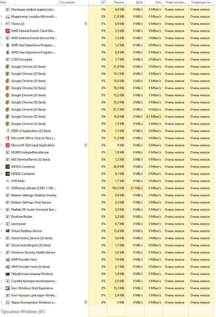Select the Экран блокировки Windows gray icon
Image resolution: width=216 pixels, height=317 pixels.
(8, 302)
